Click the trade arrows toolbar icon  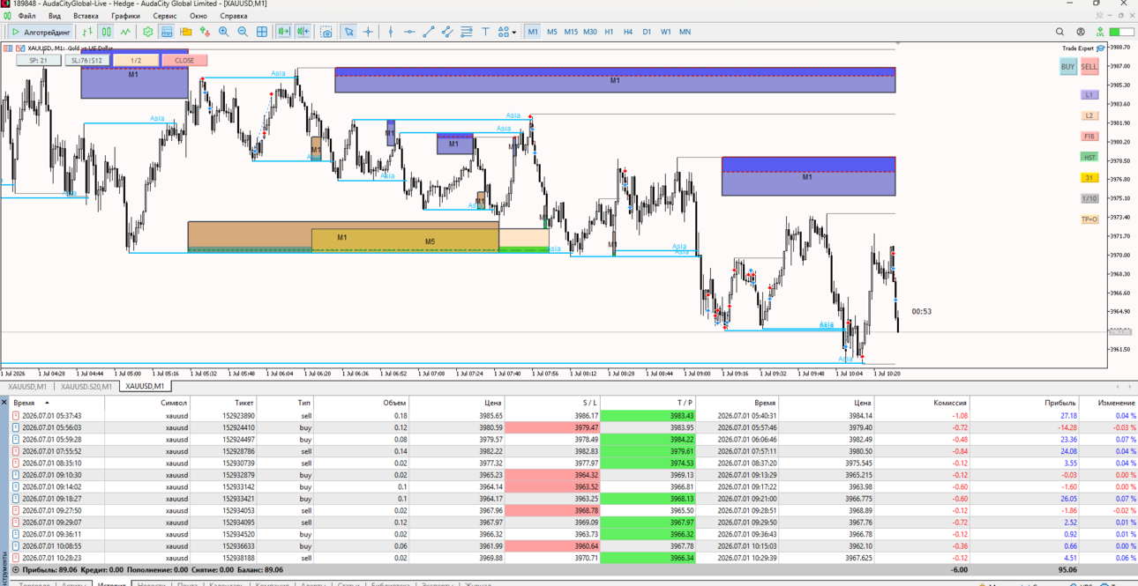pyautogui.click(x=205, y=32)
